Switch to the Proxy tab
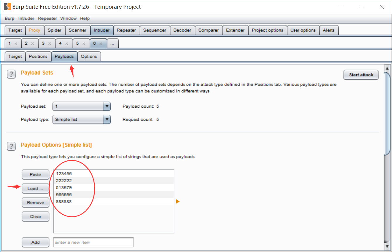This screenshot has width=392, height=252. pos(34,30)
